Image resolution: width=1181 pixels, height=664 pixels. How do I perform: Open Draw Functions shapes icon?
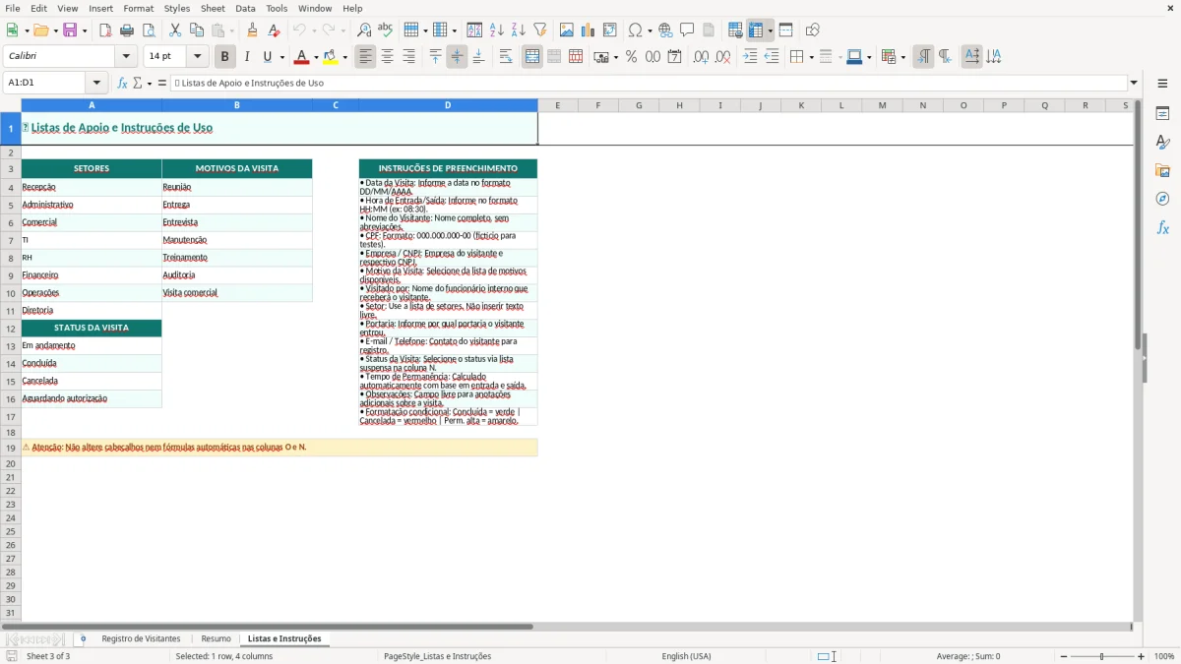pos(813,30)
